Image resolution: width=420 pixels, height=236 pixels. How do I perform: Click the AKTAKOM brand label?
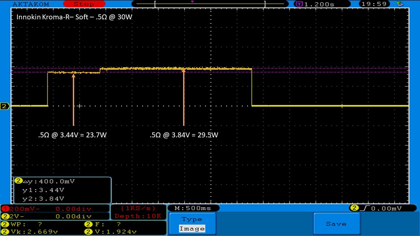31,4
